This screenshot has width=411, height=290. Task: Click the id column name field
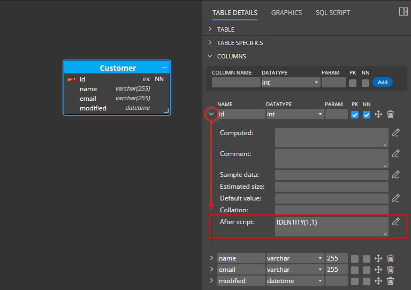click(x=241, y=114)
